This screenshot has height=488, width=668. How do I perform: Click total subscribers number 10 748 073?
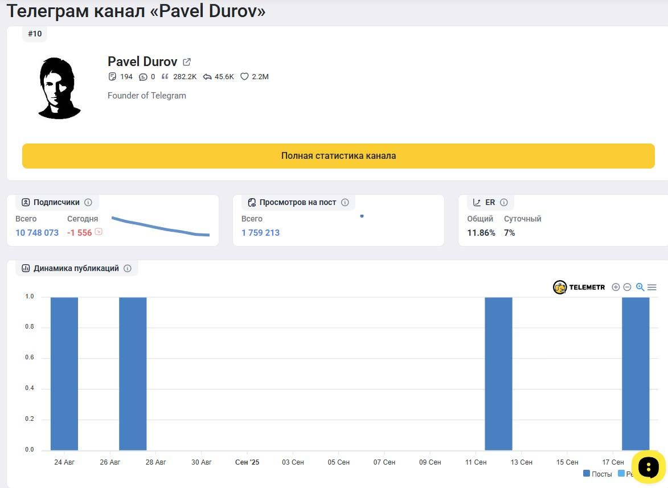[37, 232]
